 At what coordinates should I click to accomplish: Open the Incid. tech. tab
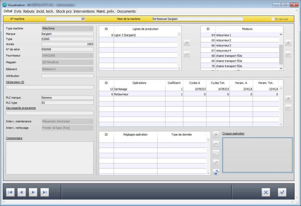click(x=45, y=11)
